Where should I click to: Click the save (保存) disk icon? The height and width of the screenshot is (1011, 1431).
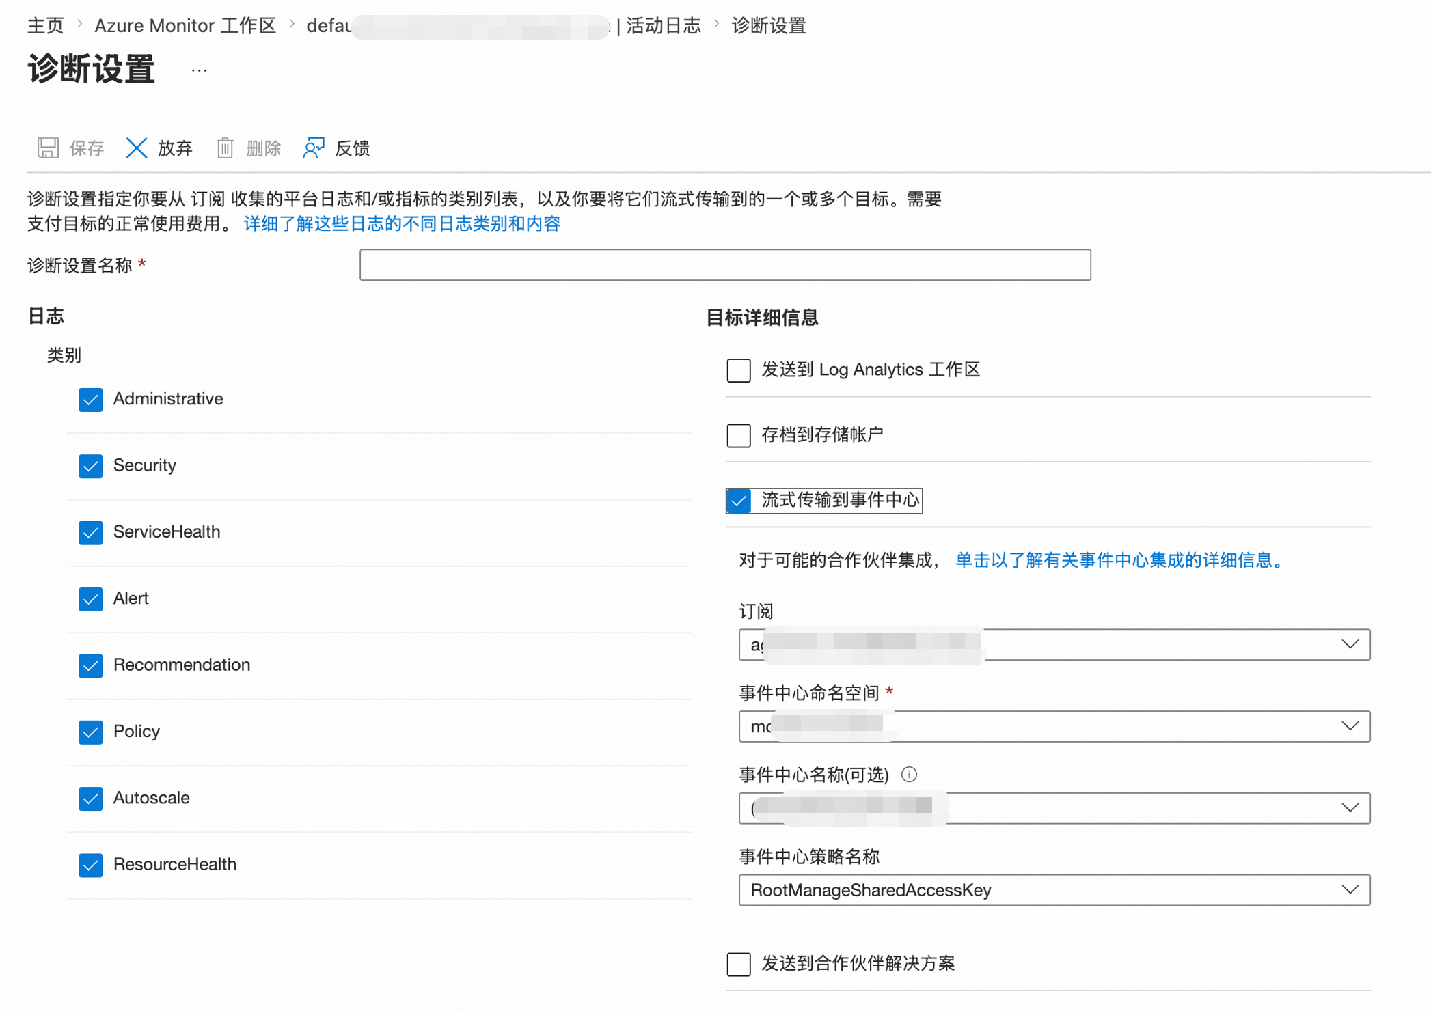[48, 148]
